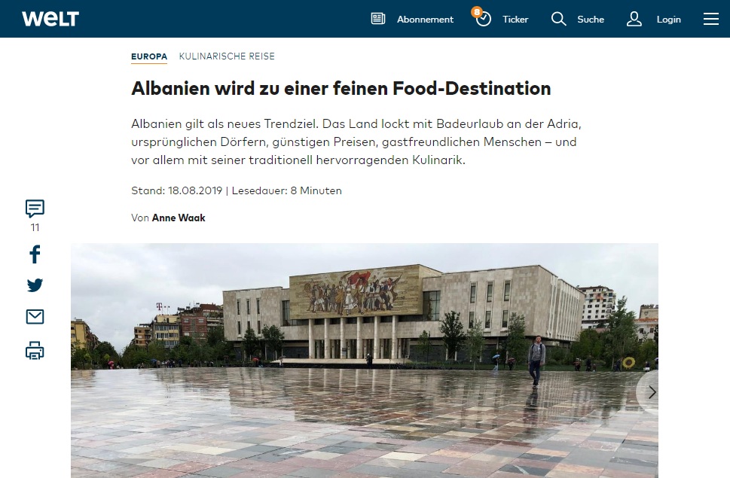Click the Ticker text link
The width and height of the screenshot is (730, 478).
pos(515,19)
